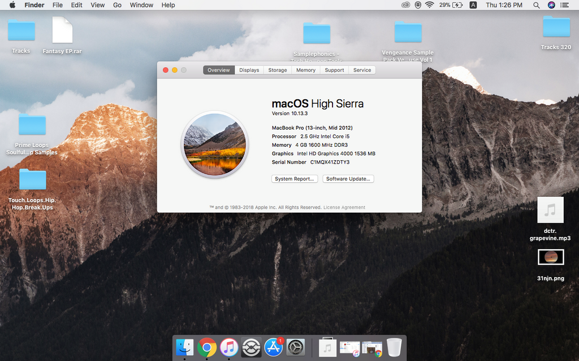Open Finder from the Dock
Viewport: 579px width, 361px height.
pos(185,347)
